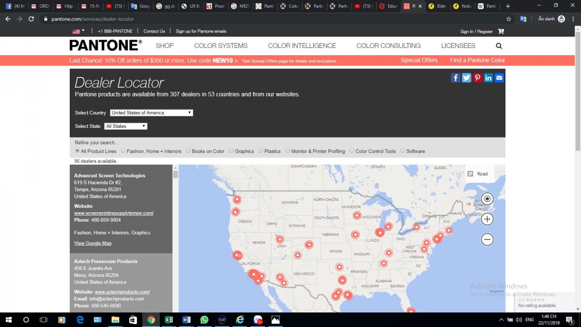Share page via Twitter icon

tap(466, 78)
